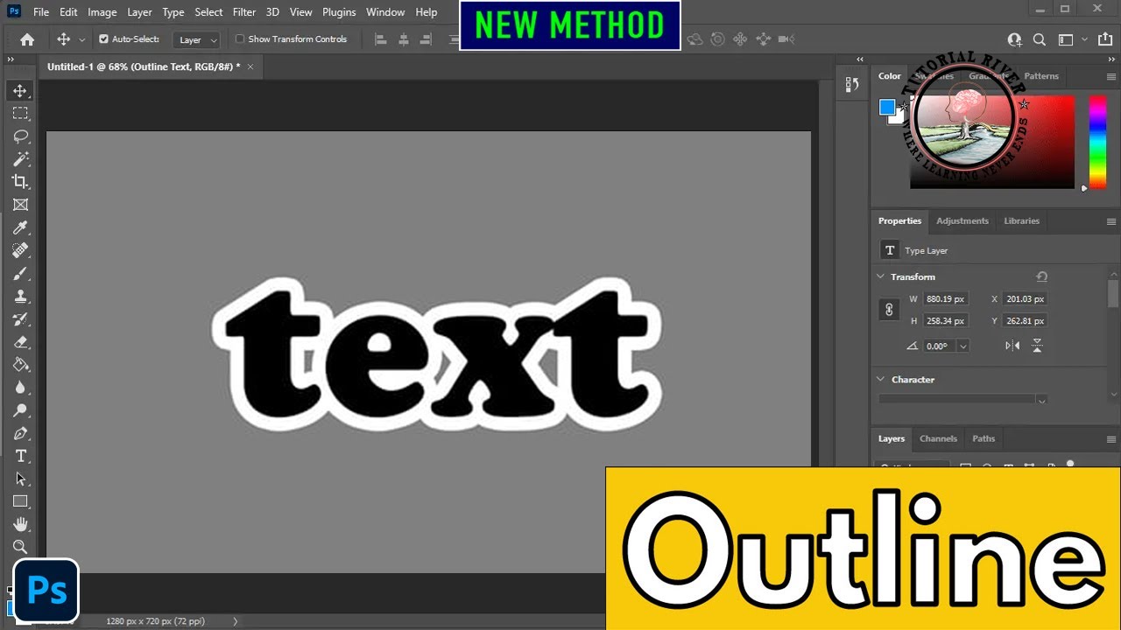The image size is (1121, 630).
Task: Switch to the Channels tab
Action: point(938,438)
